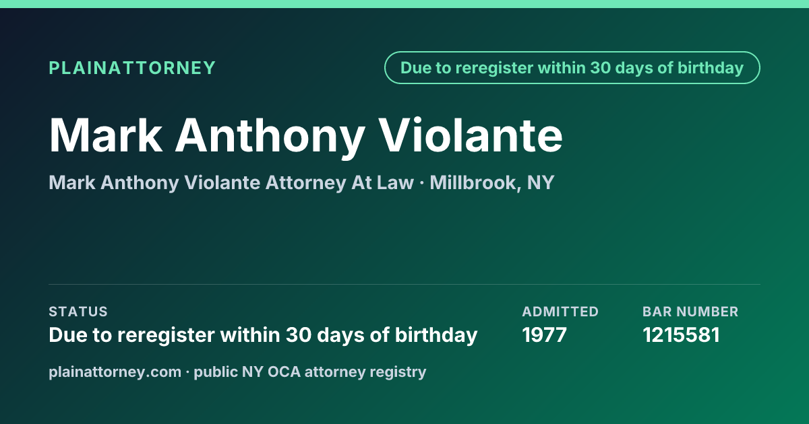This screenshot has width=809, height=424.
Task: Click the word Violante in large heading
Action: [x=471, y=135]
